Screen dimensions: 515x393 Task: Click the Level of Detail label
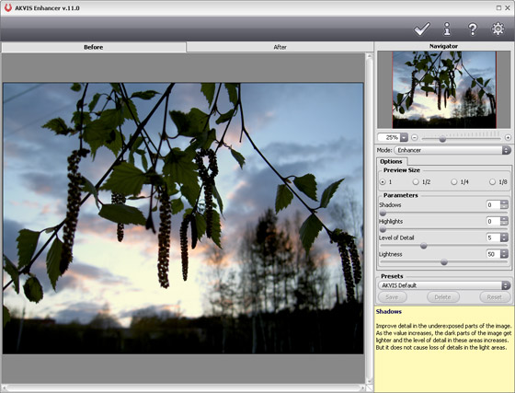click(x=396, y=237)
